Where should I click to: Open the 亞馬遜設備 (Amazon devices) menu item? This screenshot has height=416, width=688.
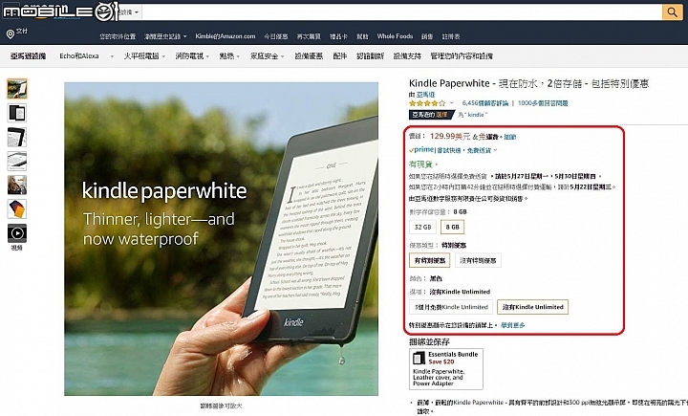tap(28, 56)
